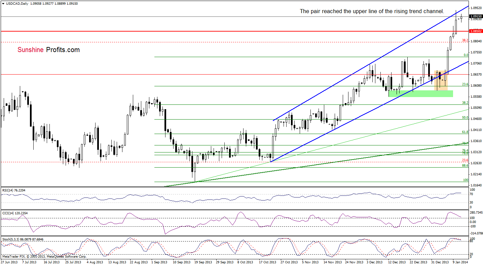
Task: Click the 1.03120 price axis value
Action: [476, 152]
